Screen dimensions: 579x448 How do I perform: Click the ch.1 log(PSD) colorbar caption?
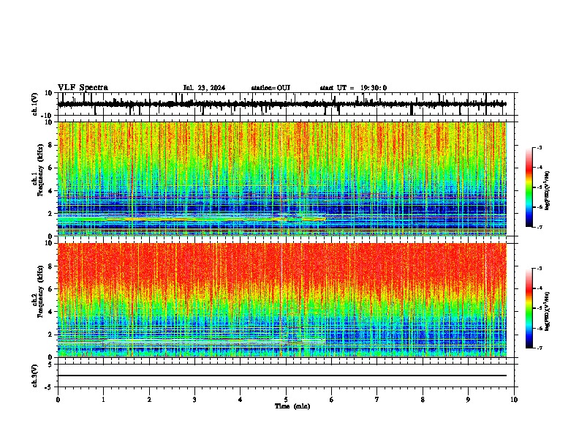coord(548,191)
